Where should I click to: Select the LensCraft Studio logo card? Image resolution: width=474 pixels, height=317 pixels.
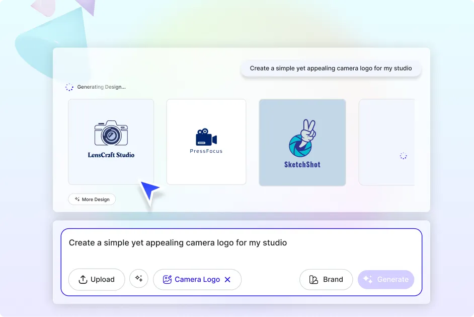[111, 142]
